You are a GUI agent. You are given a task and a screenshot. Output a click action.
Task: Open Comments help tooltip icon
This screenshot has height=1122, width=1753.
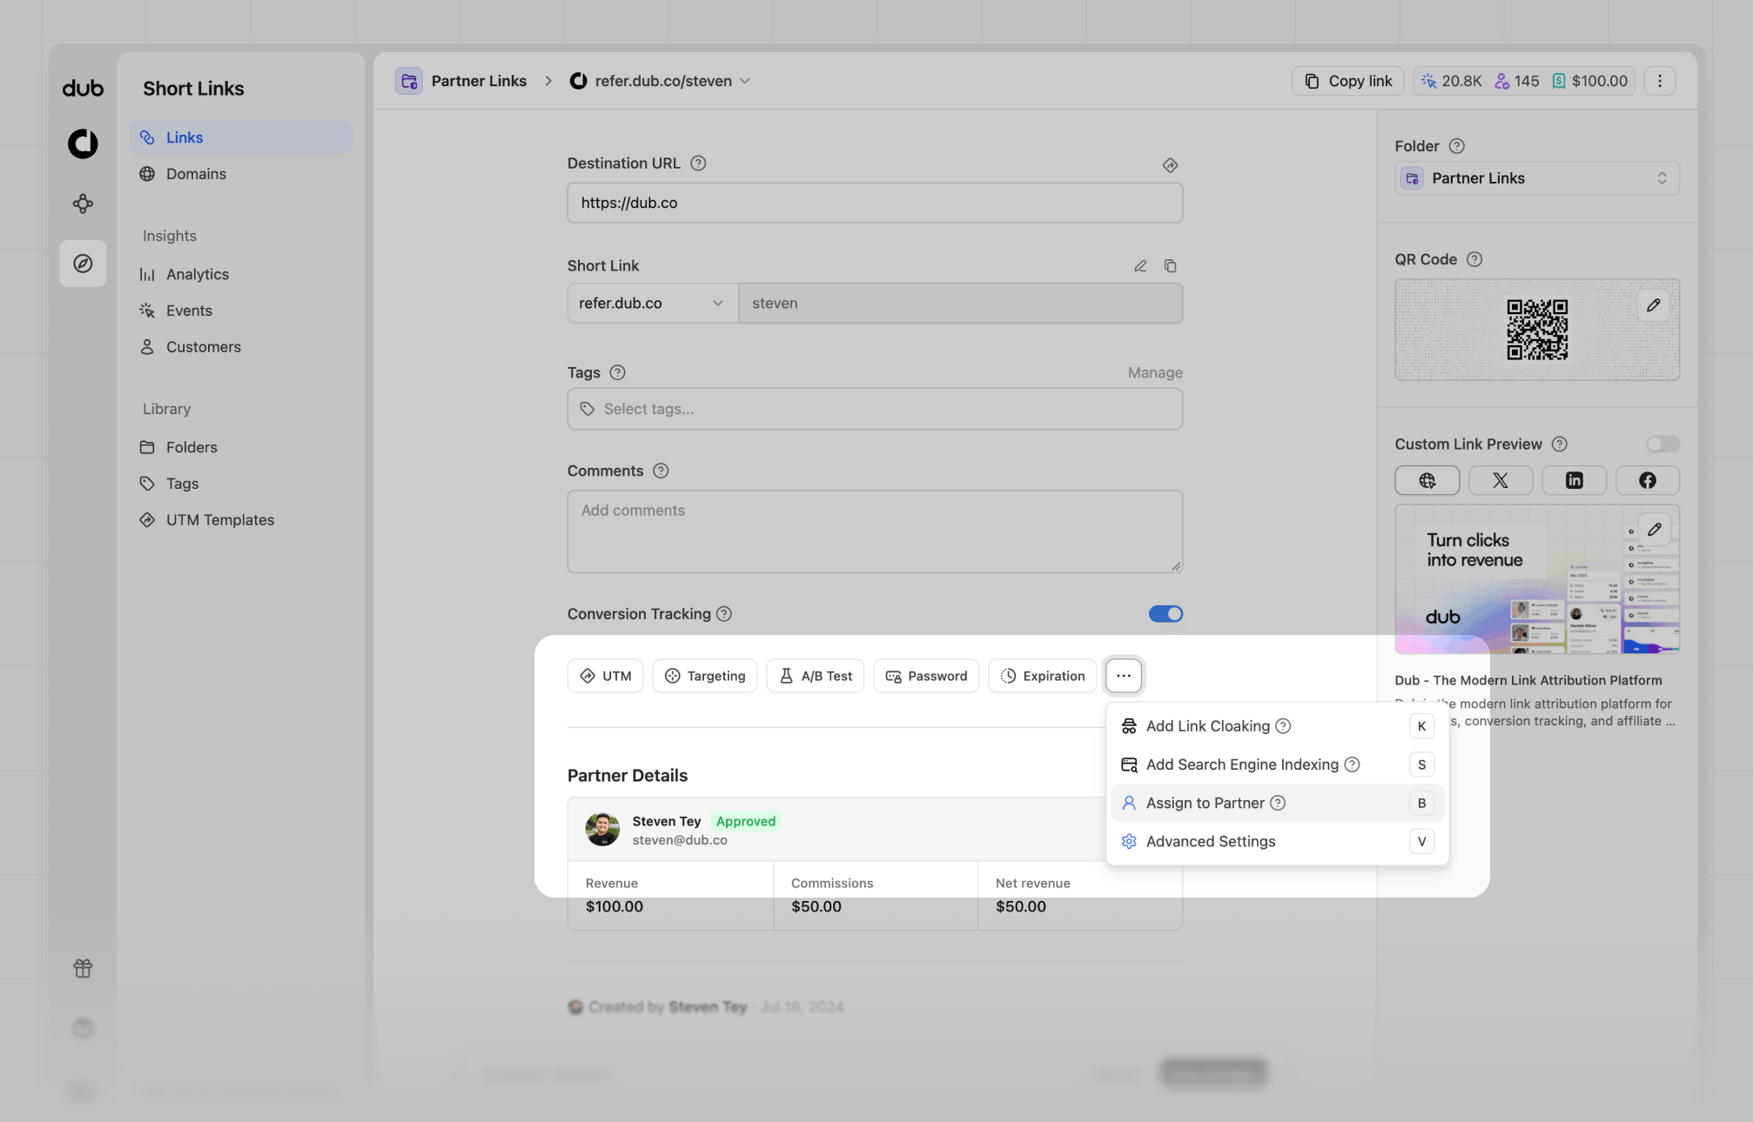661,471
